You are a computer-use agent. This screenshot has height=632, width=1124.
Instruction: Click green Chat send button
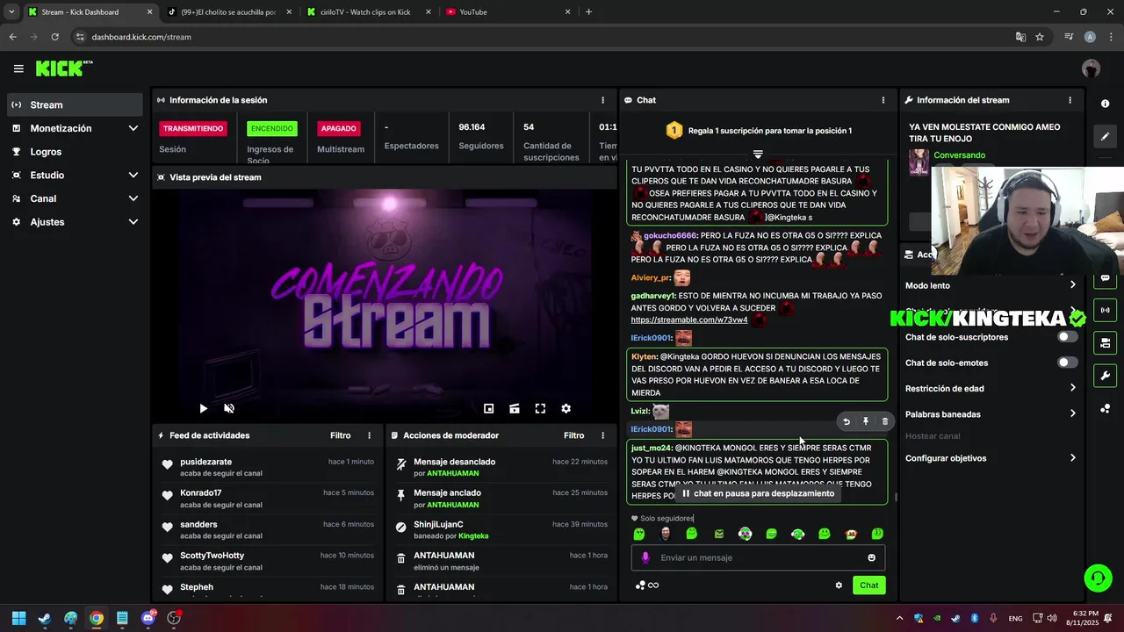[868, 585]
